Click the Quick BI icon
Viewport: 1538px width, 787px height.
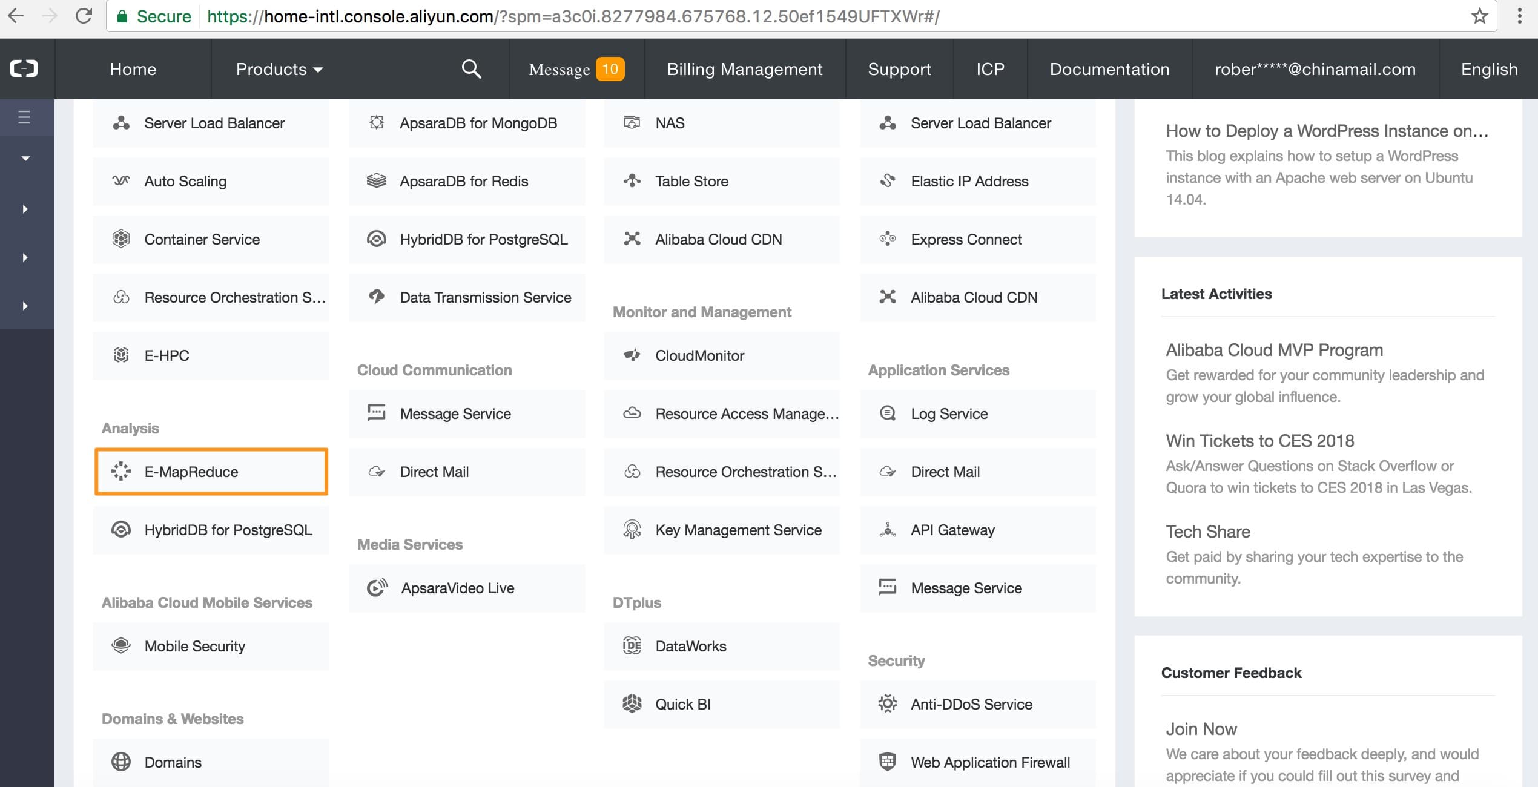(x=632, y=703)
